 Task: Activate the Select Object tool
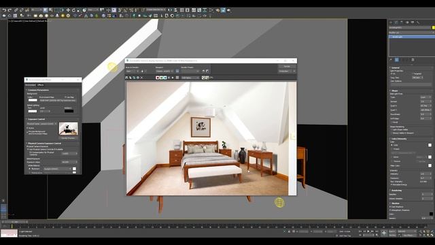click(x=46, y=10)
